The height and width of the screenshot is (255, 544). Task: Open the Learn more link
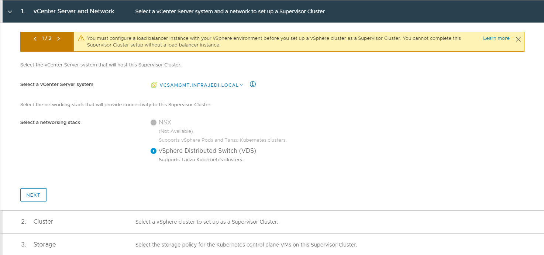496,38
